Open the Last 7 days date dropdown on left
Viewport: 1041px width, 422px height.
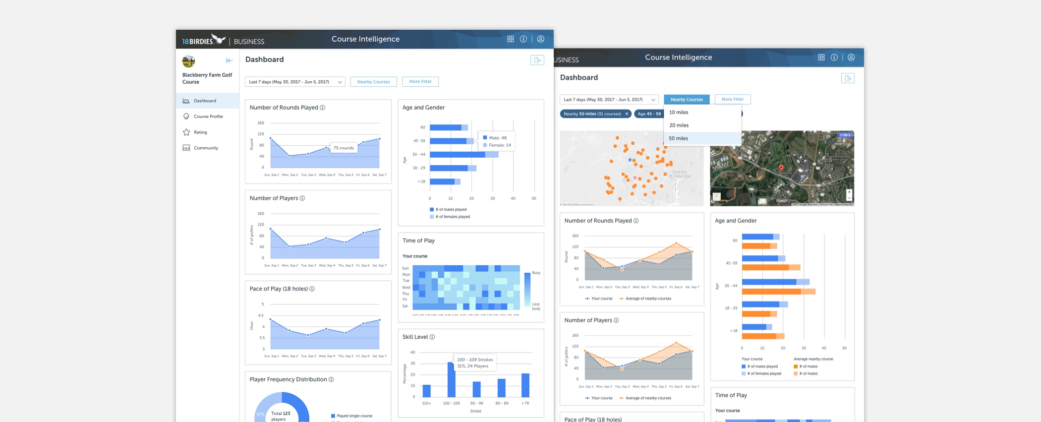(x=295, y=82)
